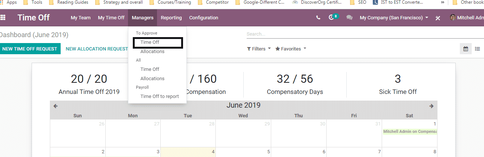
Task: Switch to list view icon
Action: click(x=477, y=49)
